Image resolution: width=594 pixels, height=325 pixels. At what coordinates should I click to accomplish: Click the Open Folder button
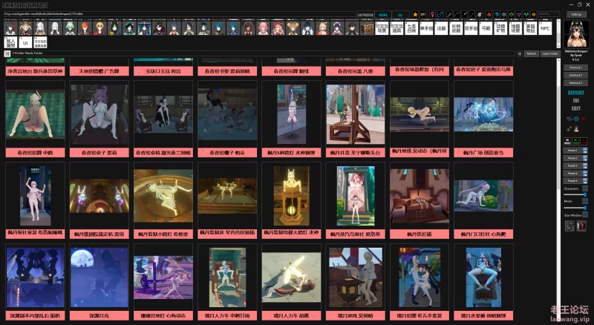550,53
